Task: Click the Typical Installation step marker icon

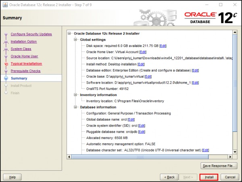Action: 6,64
